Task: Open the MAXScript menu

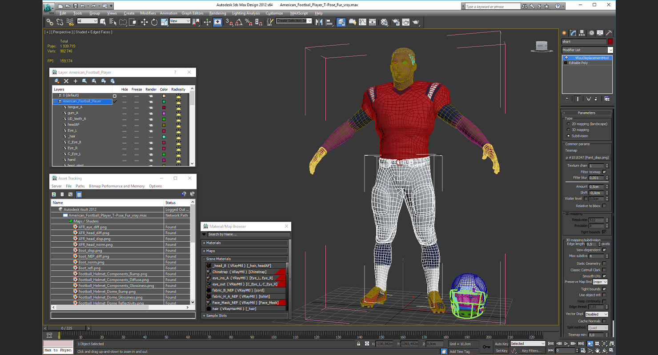Action: (x=299, y=13)
